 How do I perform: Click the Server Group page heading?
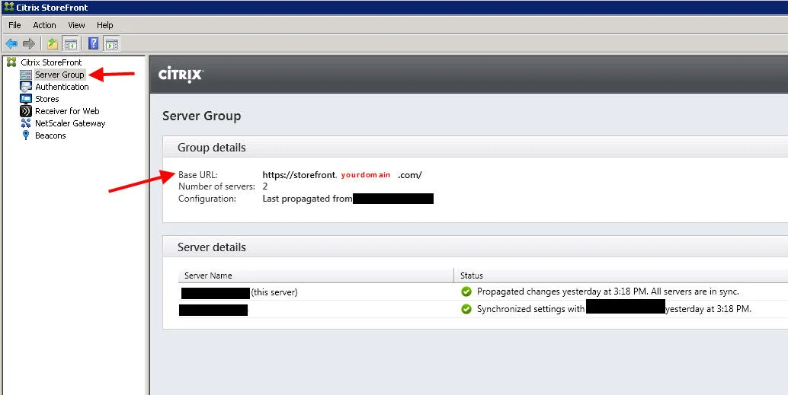coord(201,116)
